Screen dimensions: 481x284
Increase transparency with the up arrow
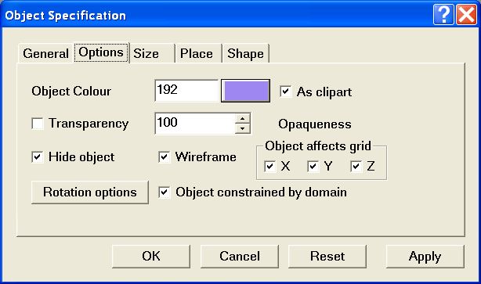pyautogui.click(x=243, y=118)
